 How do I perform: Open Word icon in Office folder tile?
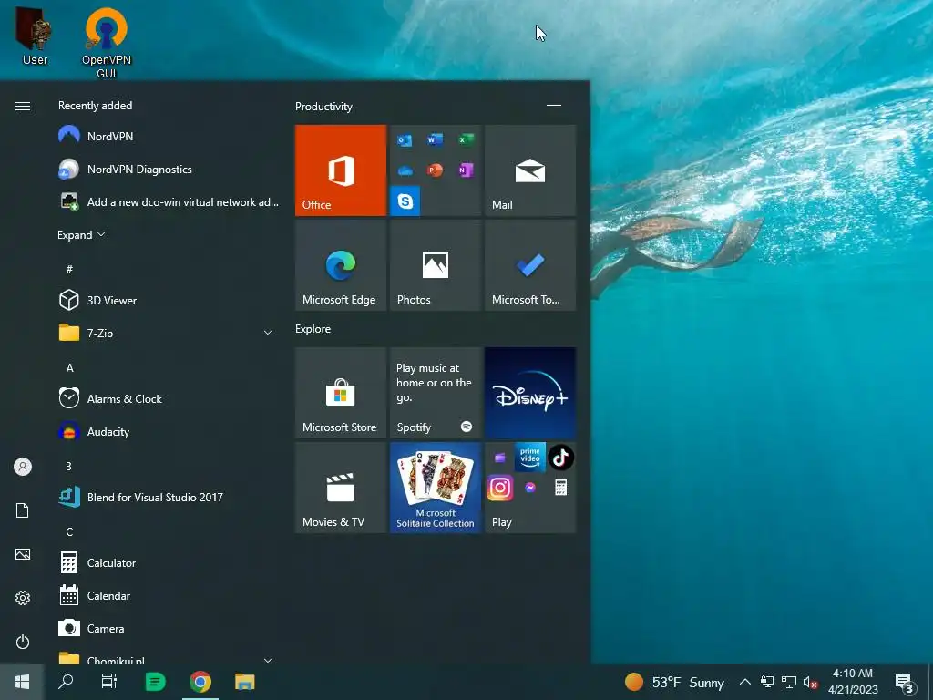coord(435,139)
